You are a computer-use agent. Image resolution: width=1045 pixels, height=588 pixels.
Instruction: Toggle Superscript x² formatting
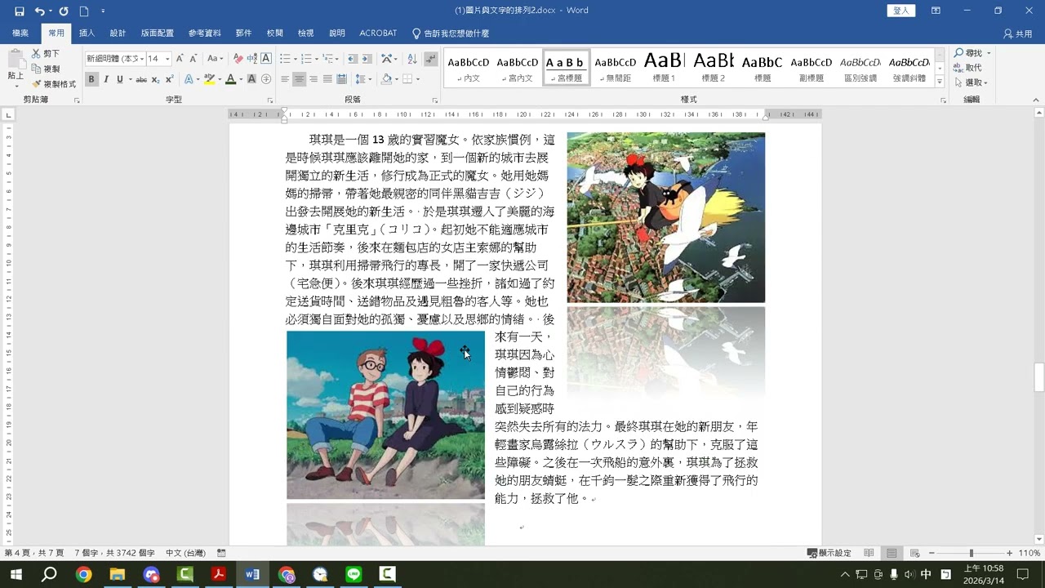click(169, 79)
